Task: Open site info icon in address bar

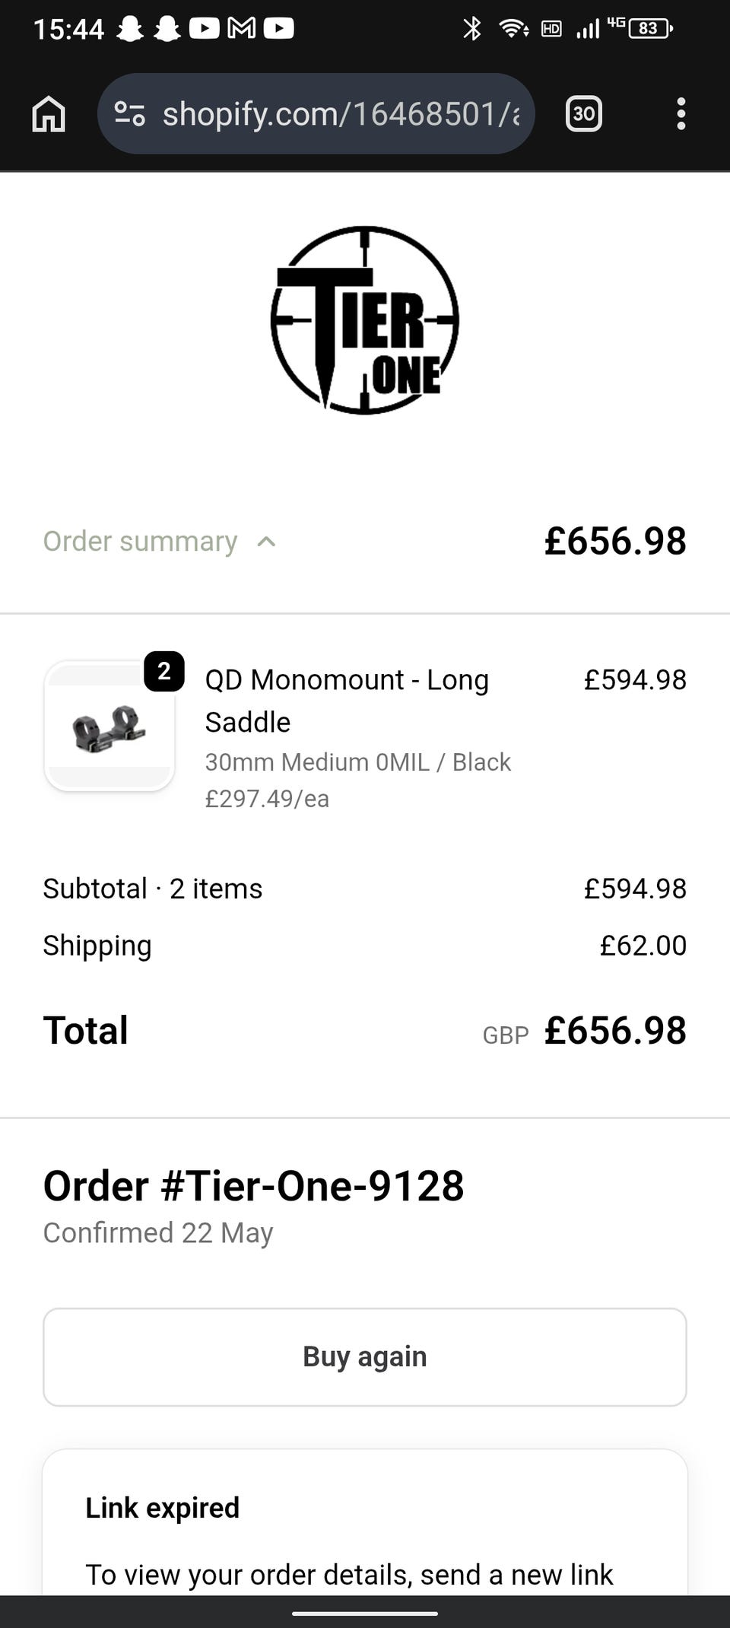Action: tap(129, 114)
